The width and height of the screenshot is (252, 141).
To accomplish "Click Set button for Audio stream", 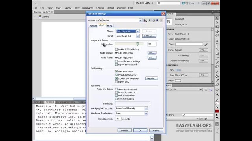I will tap(152, 53).
